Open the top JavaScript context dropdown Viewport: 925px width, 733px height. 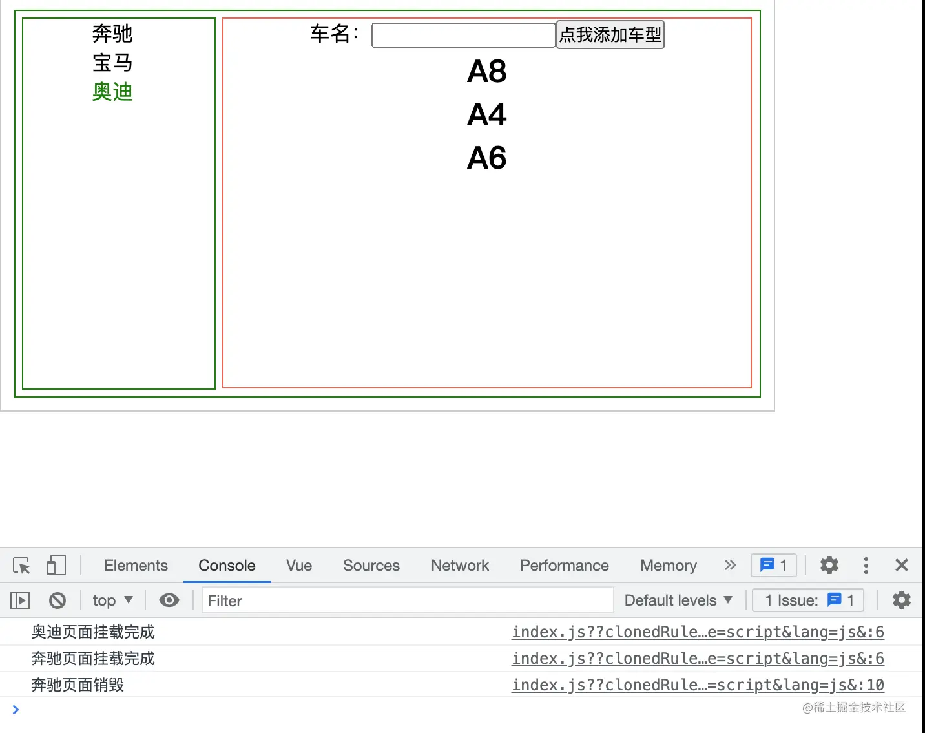(112, 600)
